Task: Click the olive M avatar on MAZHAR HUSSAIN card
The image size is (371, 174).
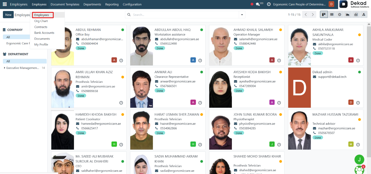Action: (351, 144)
